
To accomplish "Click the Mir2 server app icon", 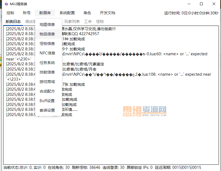I will pos(6,4).
